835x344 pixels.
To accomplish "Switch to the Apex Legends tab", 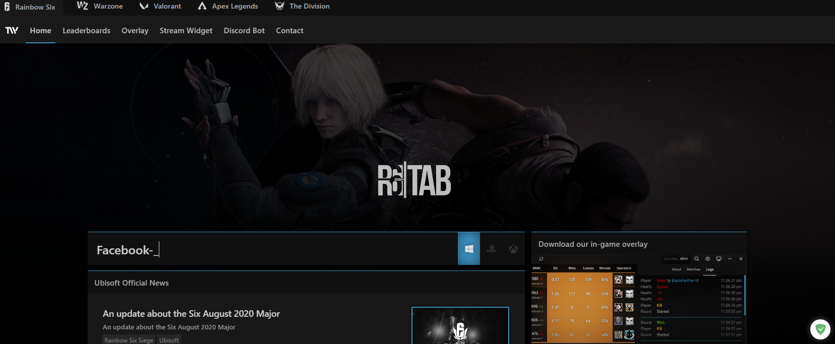I will pyautogui.click(x=228, y=6).
